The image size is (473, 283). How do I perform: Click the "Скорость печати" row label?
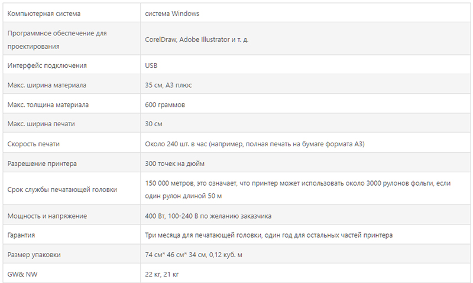(34, 143)
